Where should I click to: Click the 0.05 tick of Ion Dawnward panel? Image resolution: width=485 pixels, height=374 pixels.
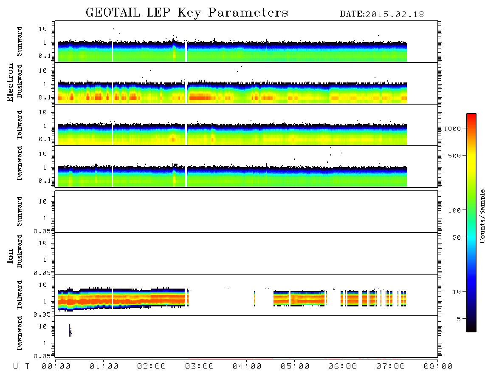(42, 356)
